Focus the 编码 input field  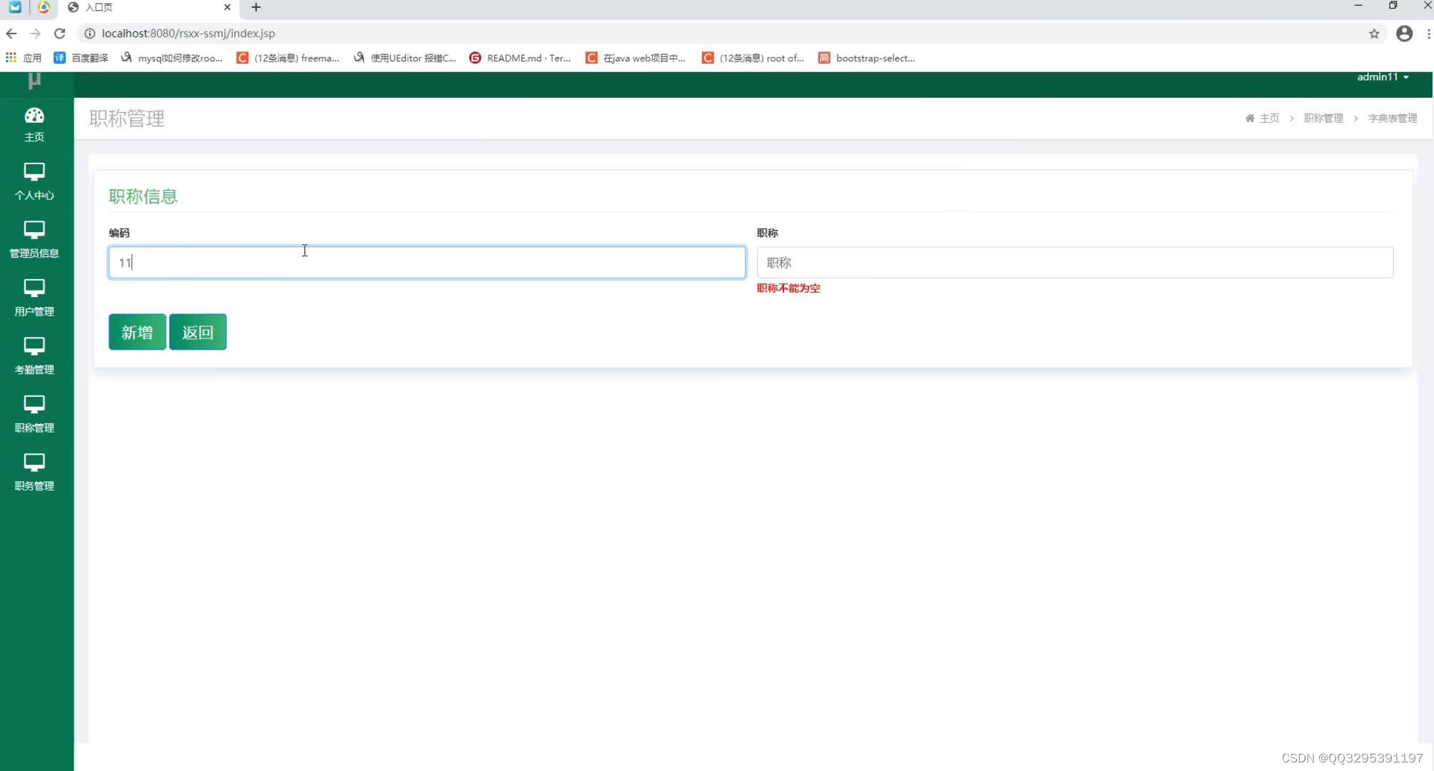[x=427, y=262]
